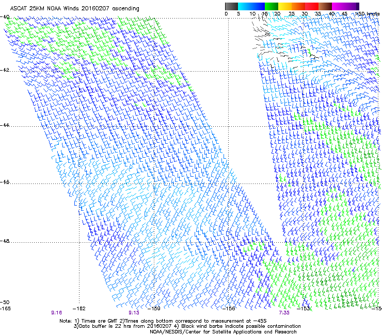Click the purple pass time 9:16

coord(56,313)
